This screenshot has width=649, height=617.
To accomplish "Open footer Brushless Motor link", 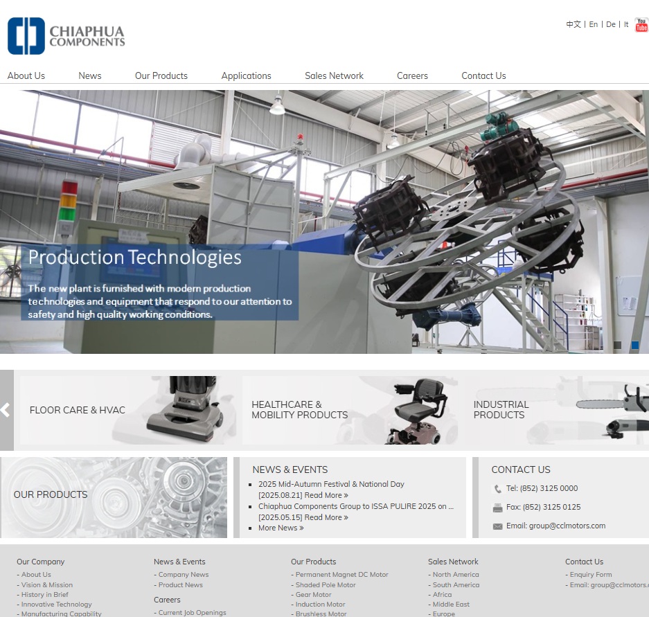I will click(x=321, y=614).
